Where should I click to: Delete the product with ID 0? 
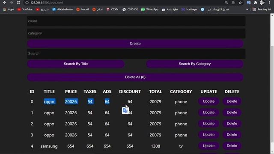click(232, 101)
